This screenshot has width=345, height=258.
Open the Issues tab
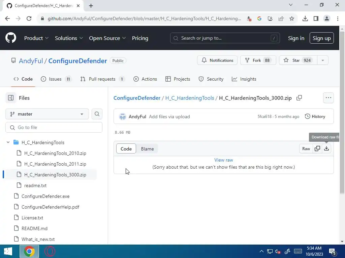click(x=56, y=79)
